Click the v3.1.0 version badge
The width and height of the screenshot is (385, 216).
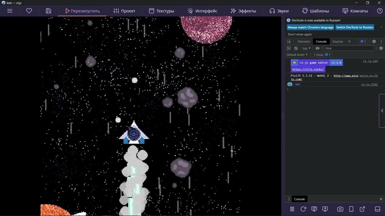[336, 63]
